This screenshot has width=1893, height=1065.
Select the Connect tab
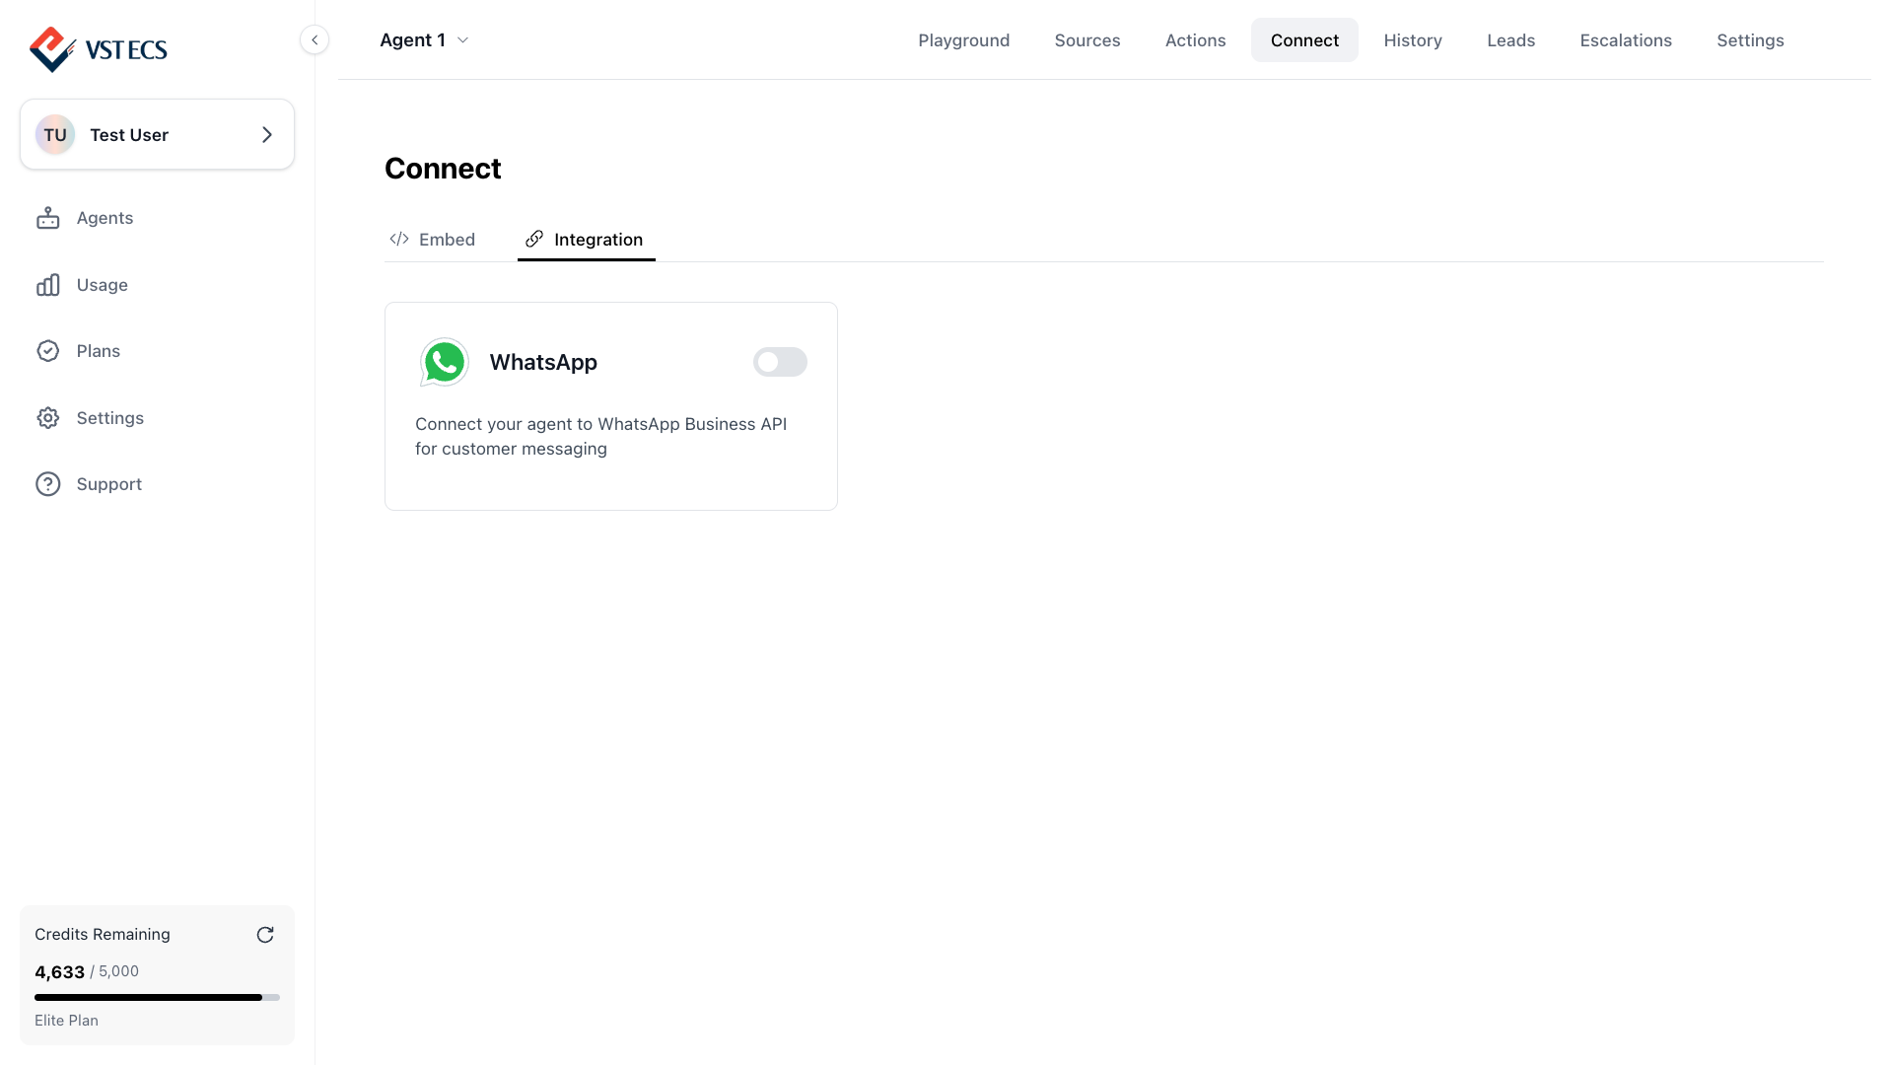pyautogui.click(x=1304, y=40)
